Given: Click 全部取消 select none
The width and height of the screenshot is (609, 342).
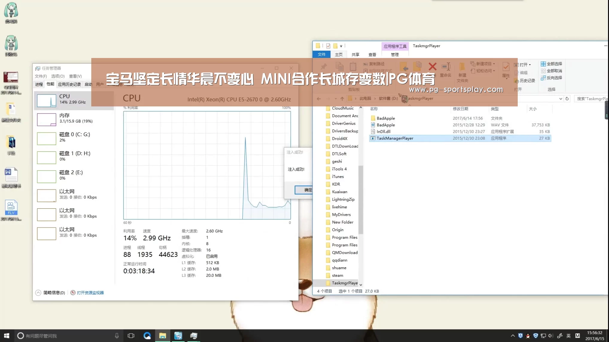Looking at the screenshot, I should coord(551,71).
